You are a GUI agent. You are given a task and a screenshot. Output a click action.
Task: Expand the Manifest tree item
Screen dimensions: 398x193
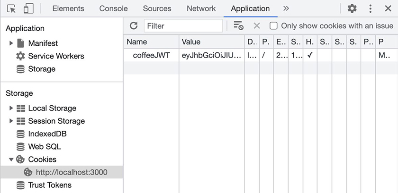pos(11,43)
